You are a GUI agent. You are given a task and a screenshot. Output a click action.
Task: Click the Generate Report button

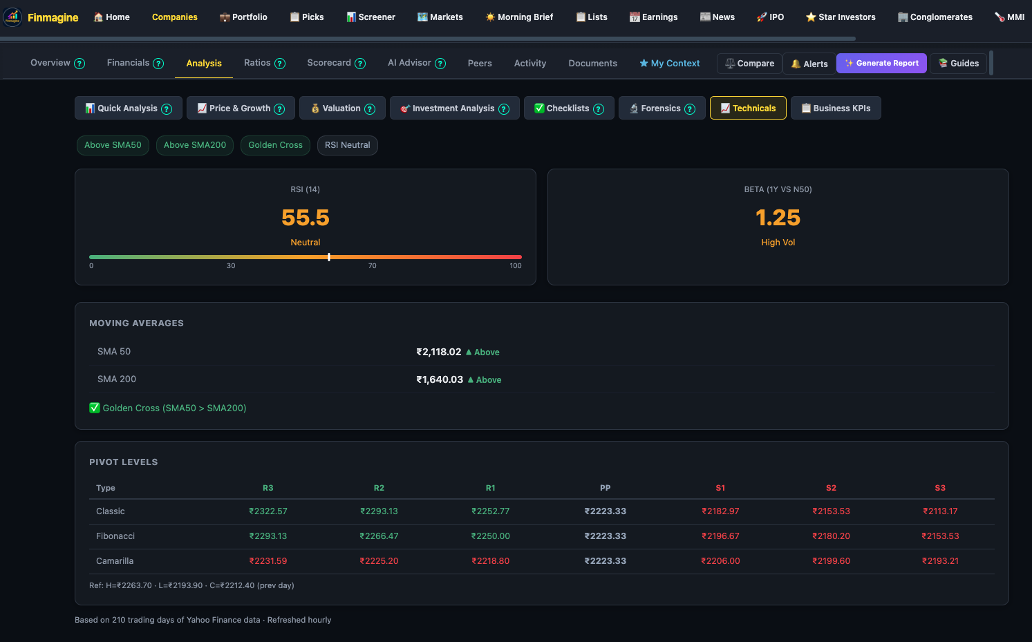pyautogui.click(x=881, y=63)
